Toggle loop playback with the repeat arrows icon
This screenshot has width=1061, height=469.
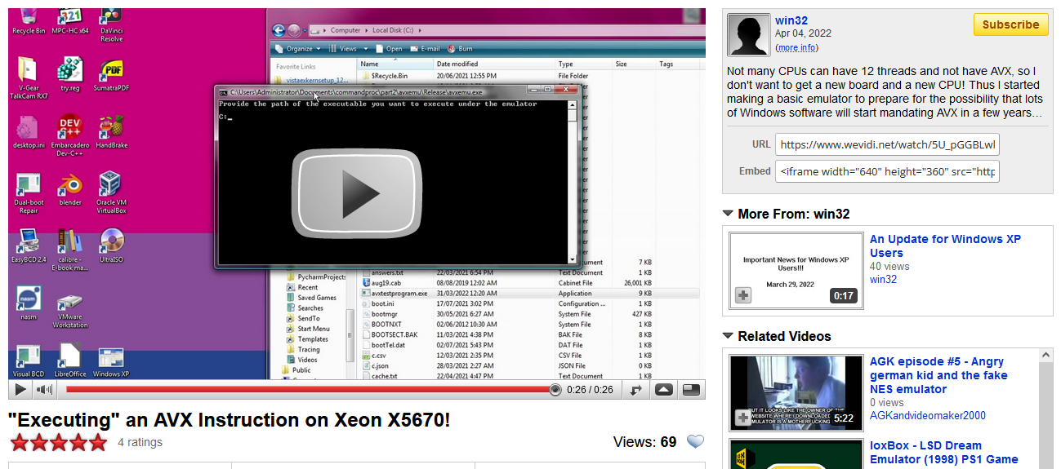[636, 390]
